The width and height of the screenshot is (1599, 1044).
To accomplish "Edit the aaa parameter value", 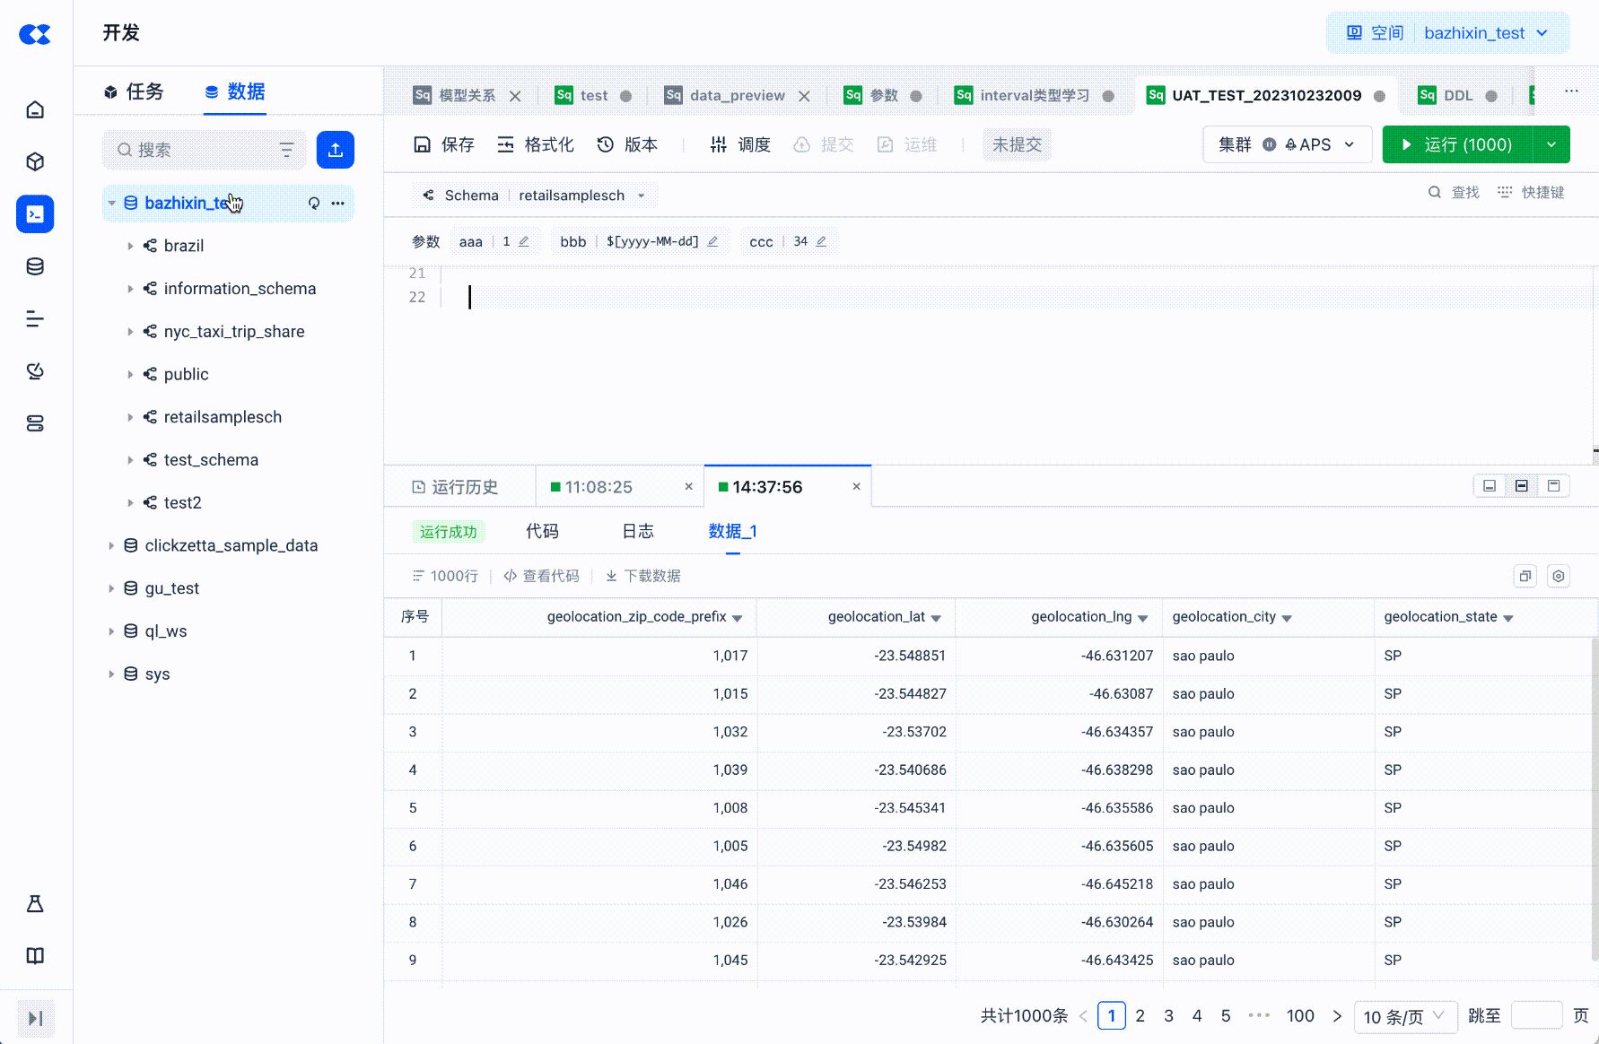I will [524, 241].
